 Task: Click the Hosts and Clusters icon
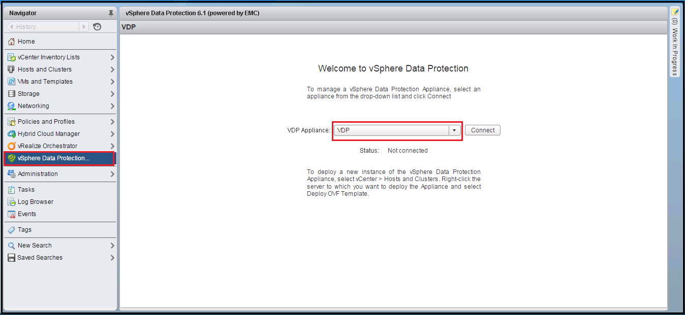pyautogui.click(x=12, y=69)
